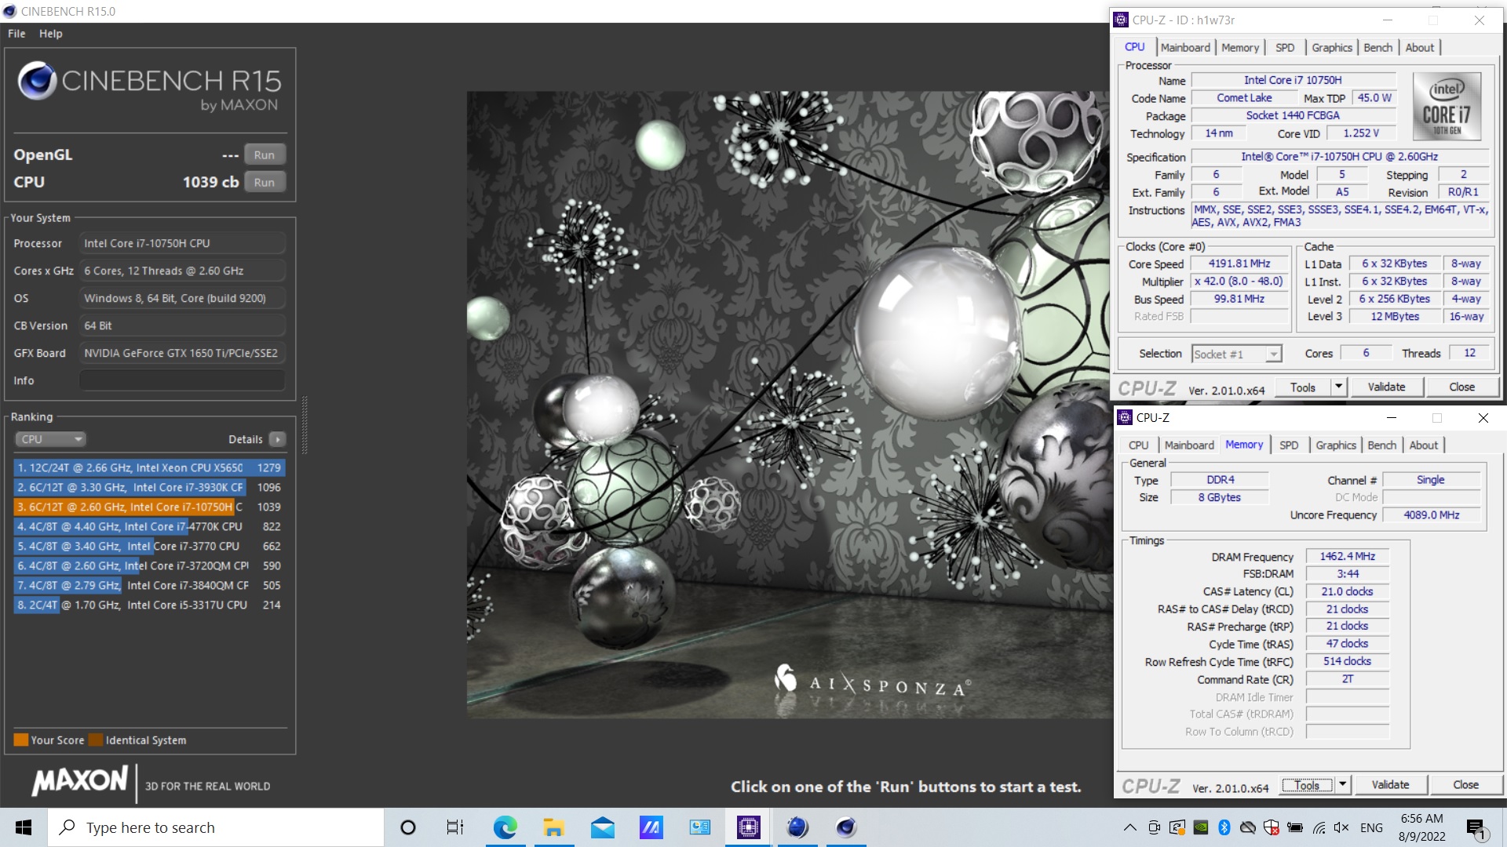Select ranking row Intel Xeon CPU X5650

149,467
